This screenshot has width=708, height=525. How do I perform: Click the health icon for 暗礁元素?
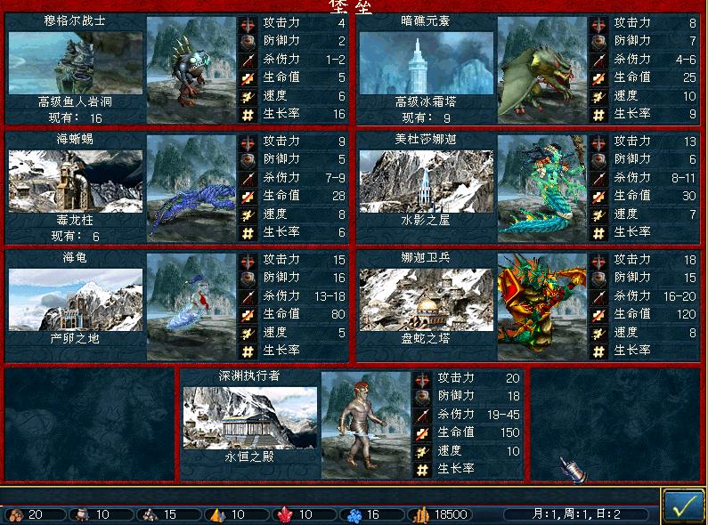598,78
